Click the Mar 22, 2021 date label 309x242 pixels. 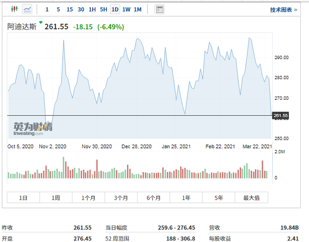257,147
